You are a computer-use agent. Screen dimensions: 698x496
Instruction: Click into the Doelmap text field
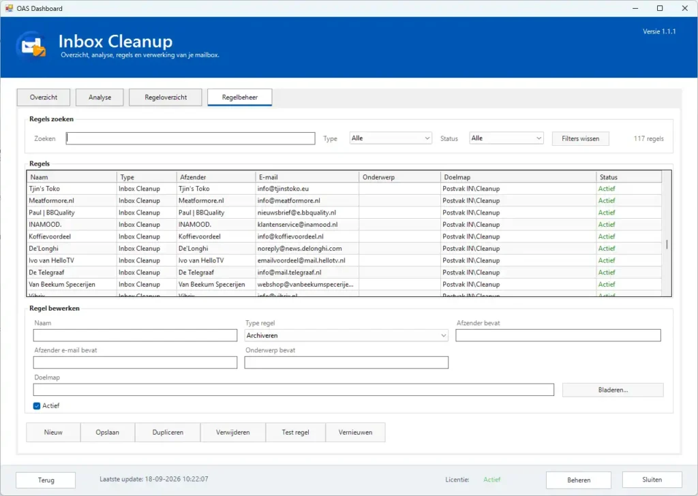click(294, 390)
